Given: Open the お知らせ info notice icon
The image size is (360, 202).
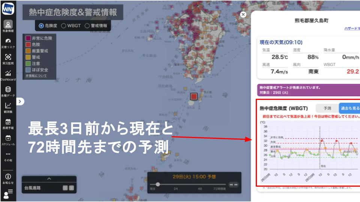Looking at the screenshot, I should point(8,178).
